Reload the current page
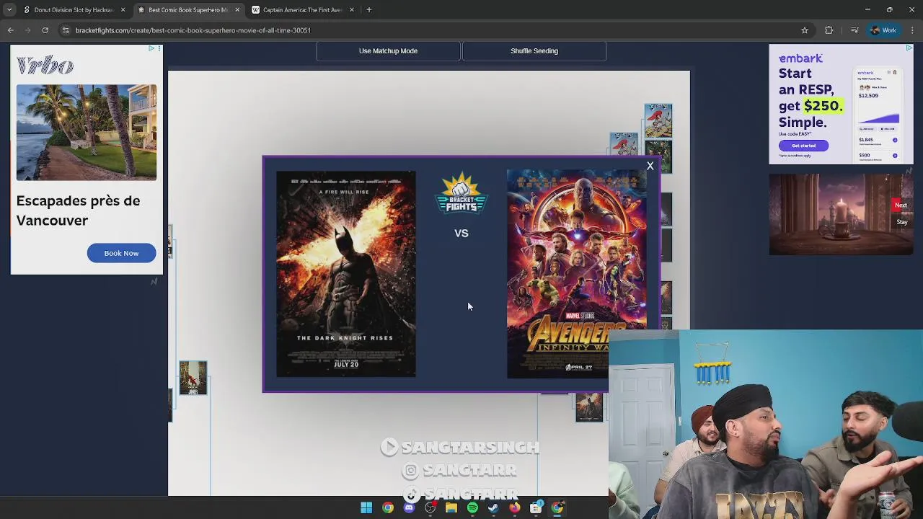This screenshot has height=519, width=923. pyautogui.click(x=45, y=30)
